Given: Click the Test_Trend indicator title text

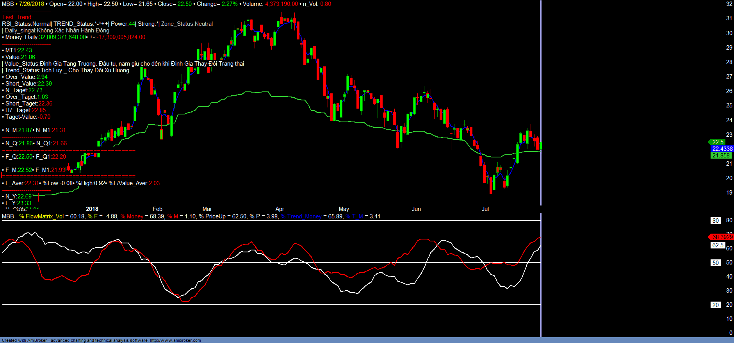Looking at the screenshot, I should pos(17,17).
